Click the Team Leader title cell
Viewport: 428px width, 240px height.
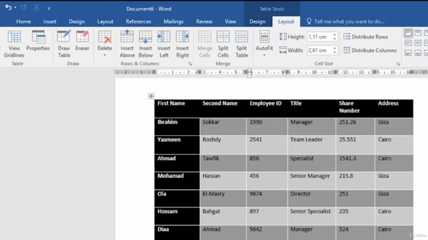pos(312,145)
